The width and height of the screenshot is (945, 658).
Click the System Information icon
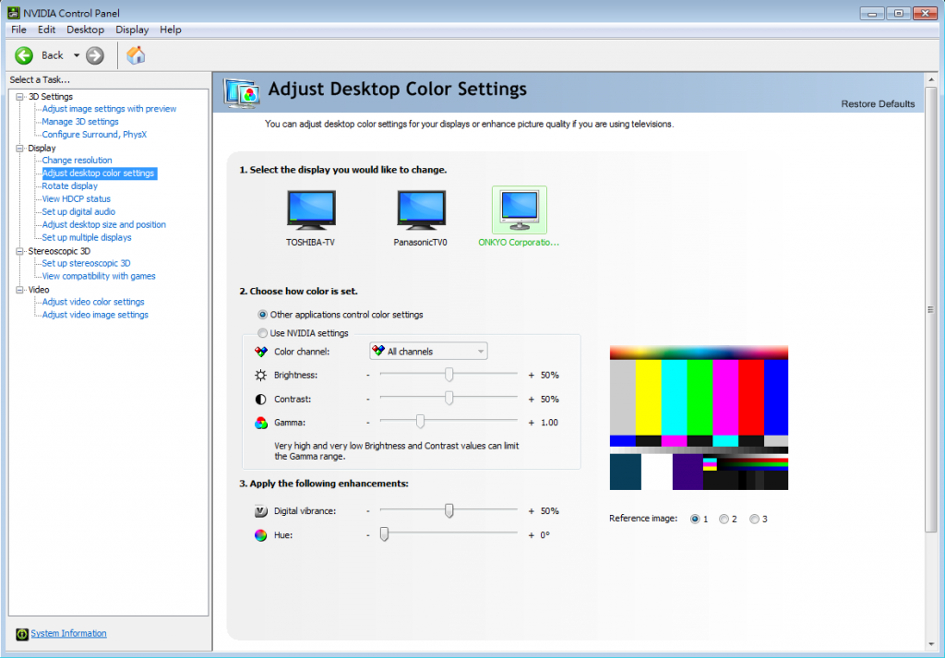22,634
